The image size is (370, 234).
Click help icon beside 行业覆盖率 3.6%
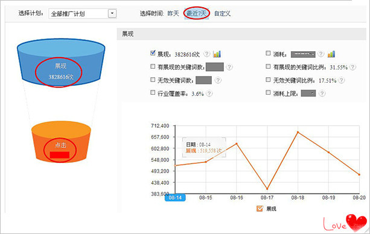click(x=209, y=93)
